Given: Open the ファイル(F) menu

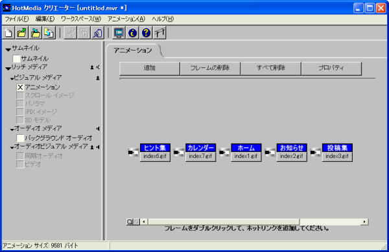Looking at the screenshot, I should click(17, 19).
